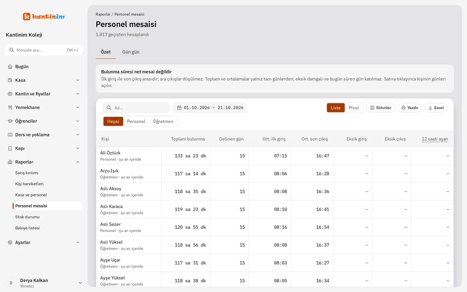Image resolution: width=467 pixels, height=292 pixels.
Task: Click the basket icon for Kantin ve fiyatlar
Action: click(x=10, y=94)
